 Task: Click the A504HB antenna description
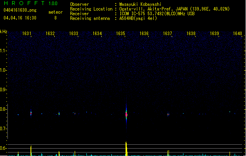(x=138, y=18)
